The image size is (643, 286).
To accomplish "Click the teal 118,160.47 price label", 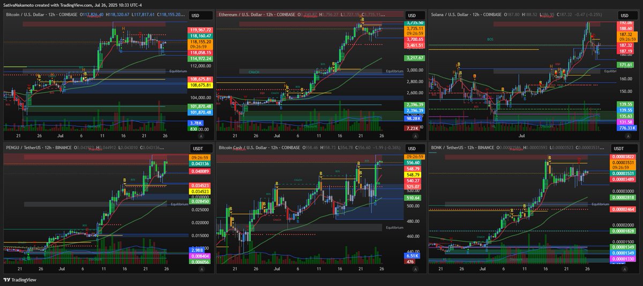I will click(201, 36).
